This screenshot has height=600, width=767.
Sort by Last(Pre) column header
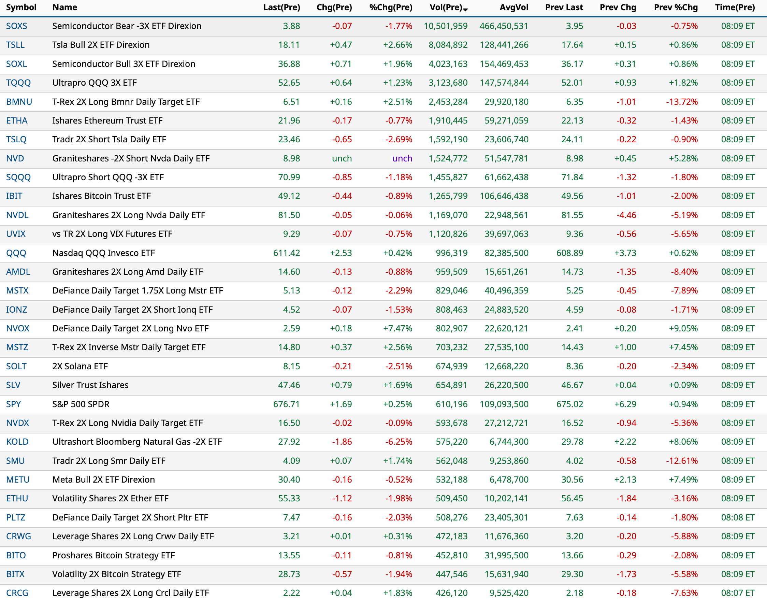coord(281,8)
